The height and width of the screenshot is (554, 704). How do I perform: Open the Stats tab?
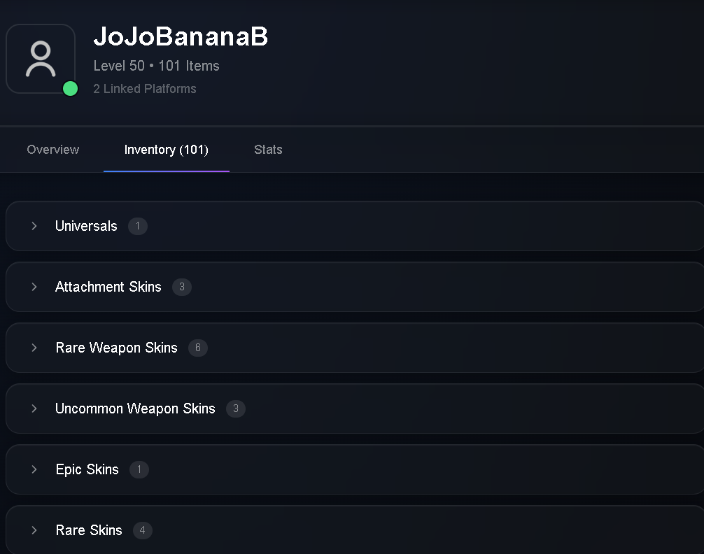[268, 150]
